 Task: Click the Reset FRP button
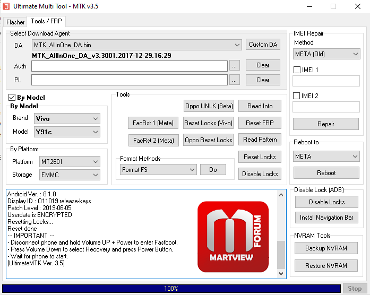[x=260, y=123]
